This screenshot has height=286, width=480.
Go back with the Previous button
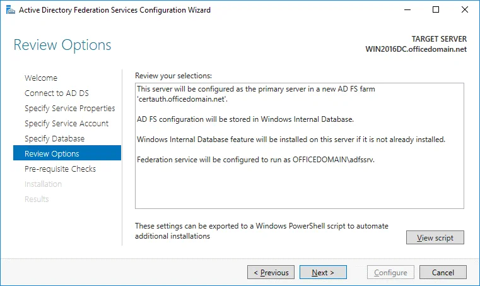click(x=271, y=273)
